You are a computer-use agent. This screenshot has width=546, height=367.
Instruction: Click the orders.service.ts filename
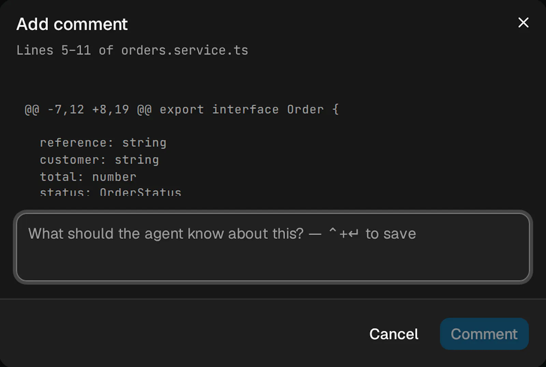185,50
